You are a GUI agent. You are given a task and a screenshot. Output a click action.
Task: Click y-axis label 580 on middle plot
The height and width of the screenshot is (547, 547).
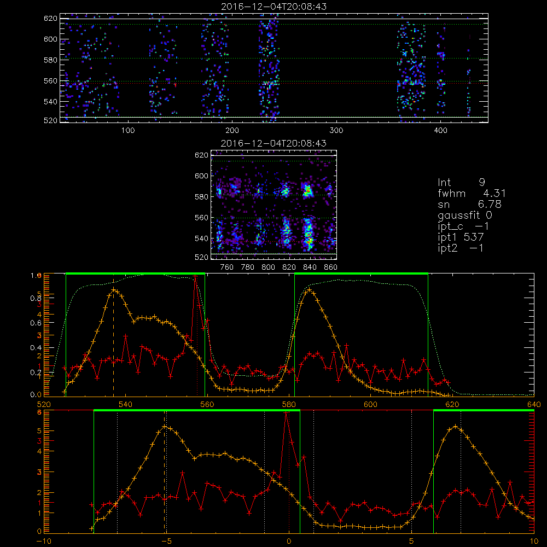pyautogui.click(x=201, y=197)
